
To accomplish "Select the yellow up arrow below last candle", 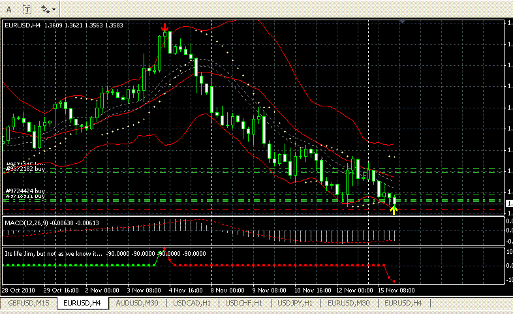I will [394, 210].
